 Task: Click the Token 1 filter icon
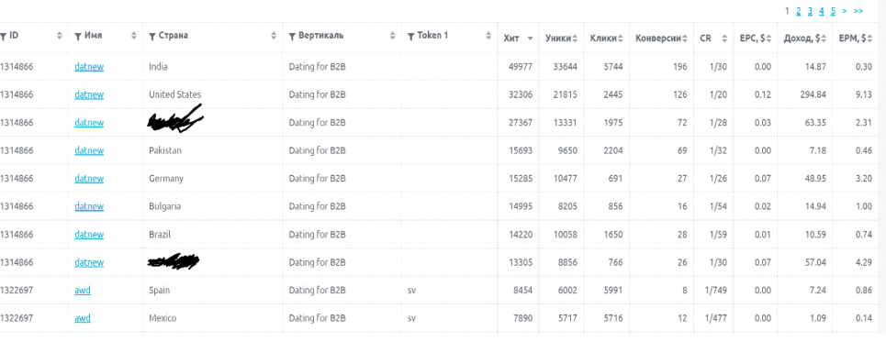pos(410,37)
